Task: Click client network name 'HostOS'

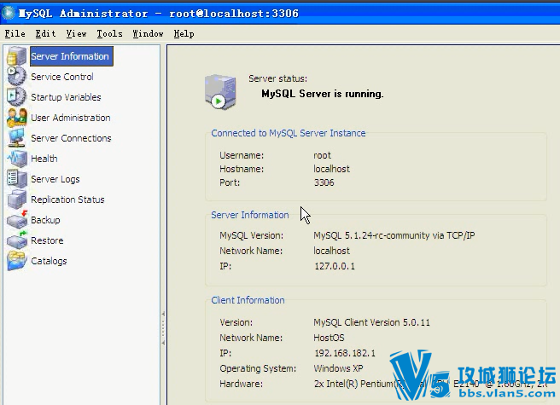Action: point(329,338)
